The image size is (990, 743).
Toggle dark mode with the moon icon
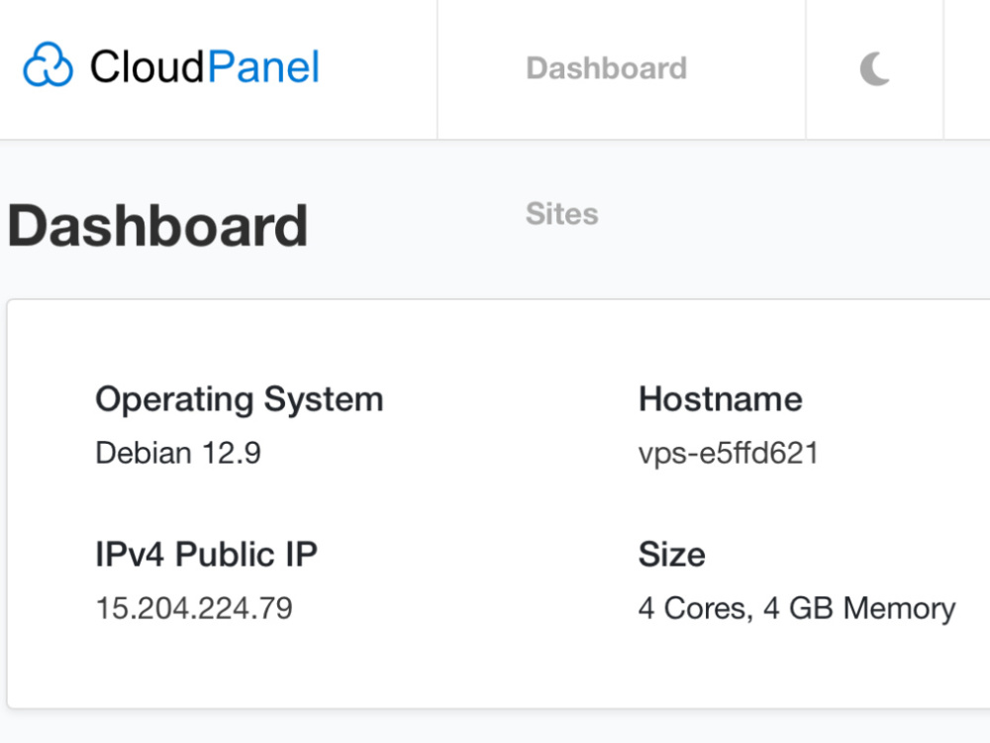875,69
